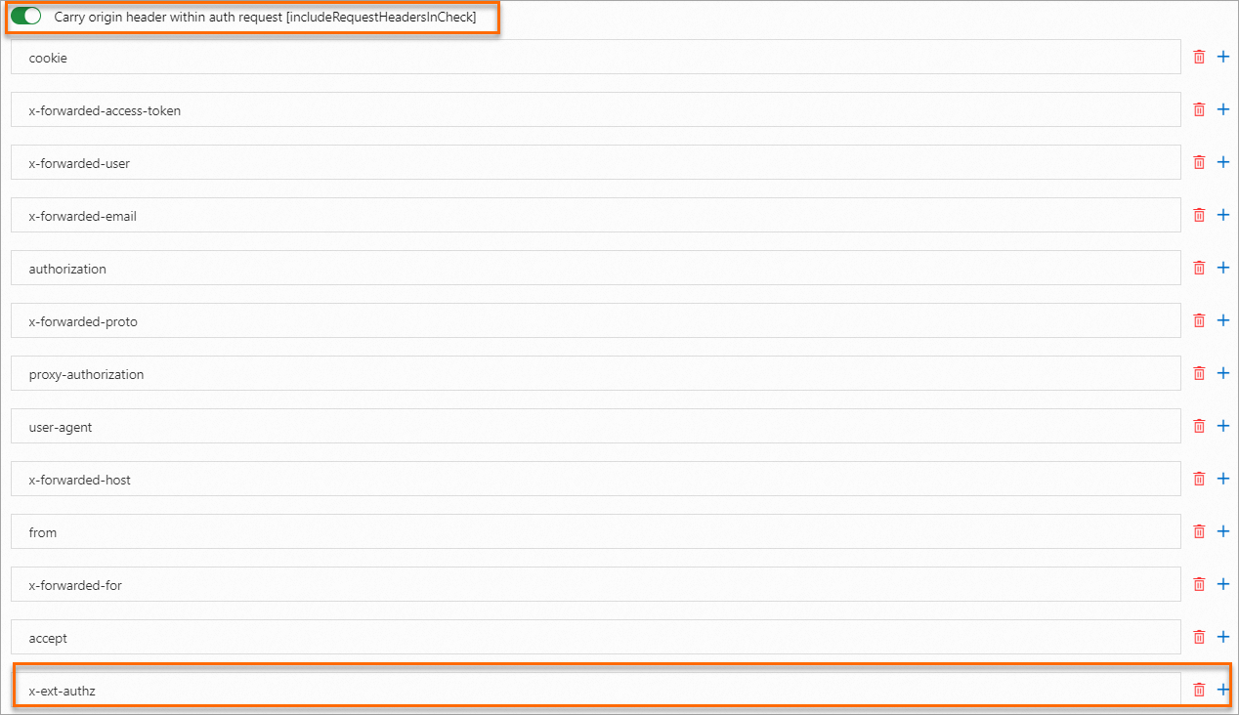Add a row after x-forwarded-for

(x=1222, y=584)
